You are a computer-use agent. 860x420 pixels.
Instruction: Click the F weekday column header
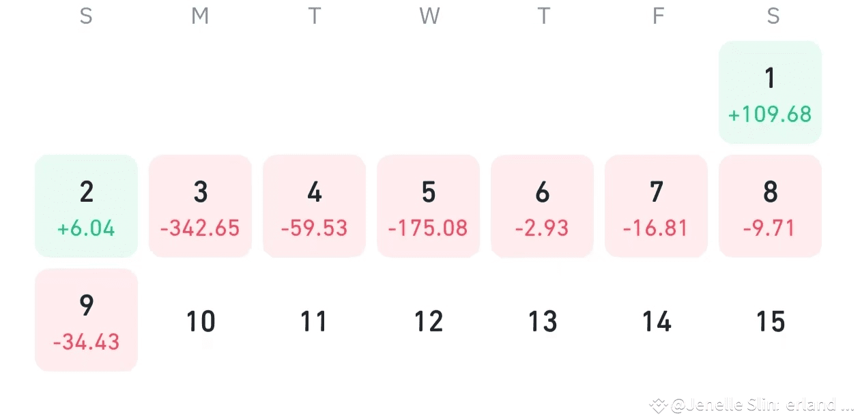[658, 16]
